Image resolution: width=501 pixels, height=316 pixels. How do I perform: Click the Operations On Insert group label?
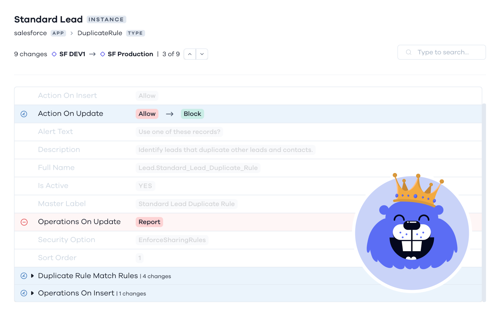(x=76, y=293)
